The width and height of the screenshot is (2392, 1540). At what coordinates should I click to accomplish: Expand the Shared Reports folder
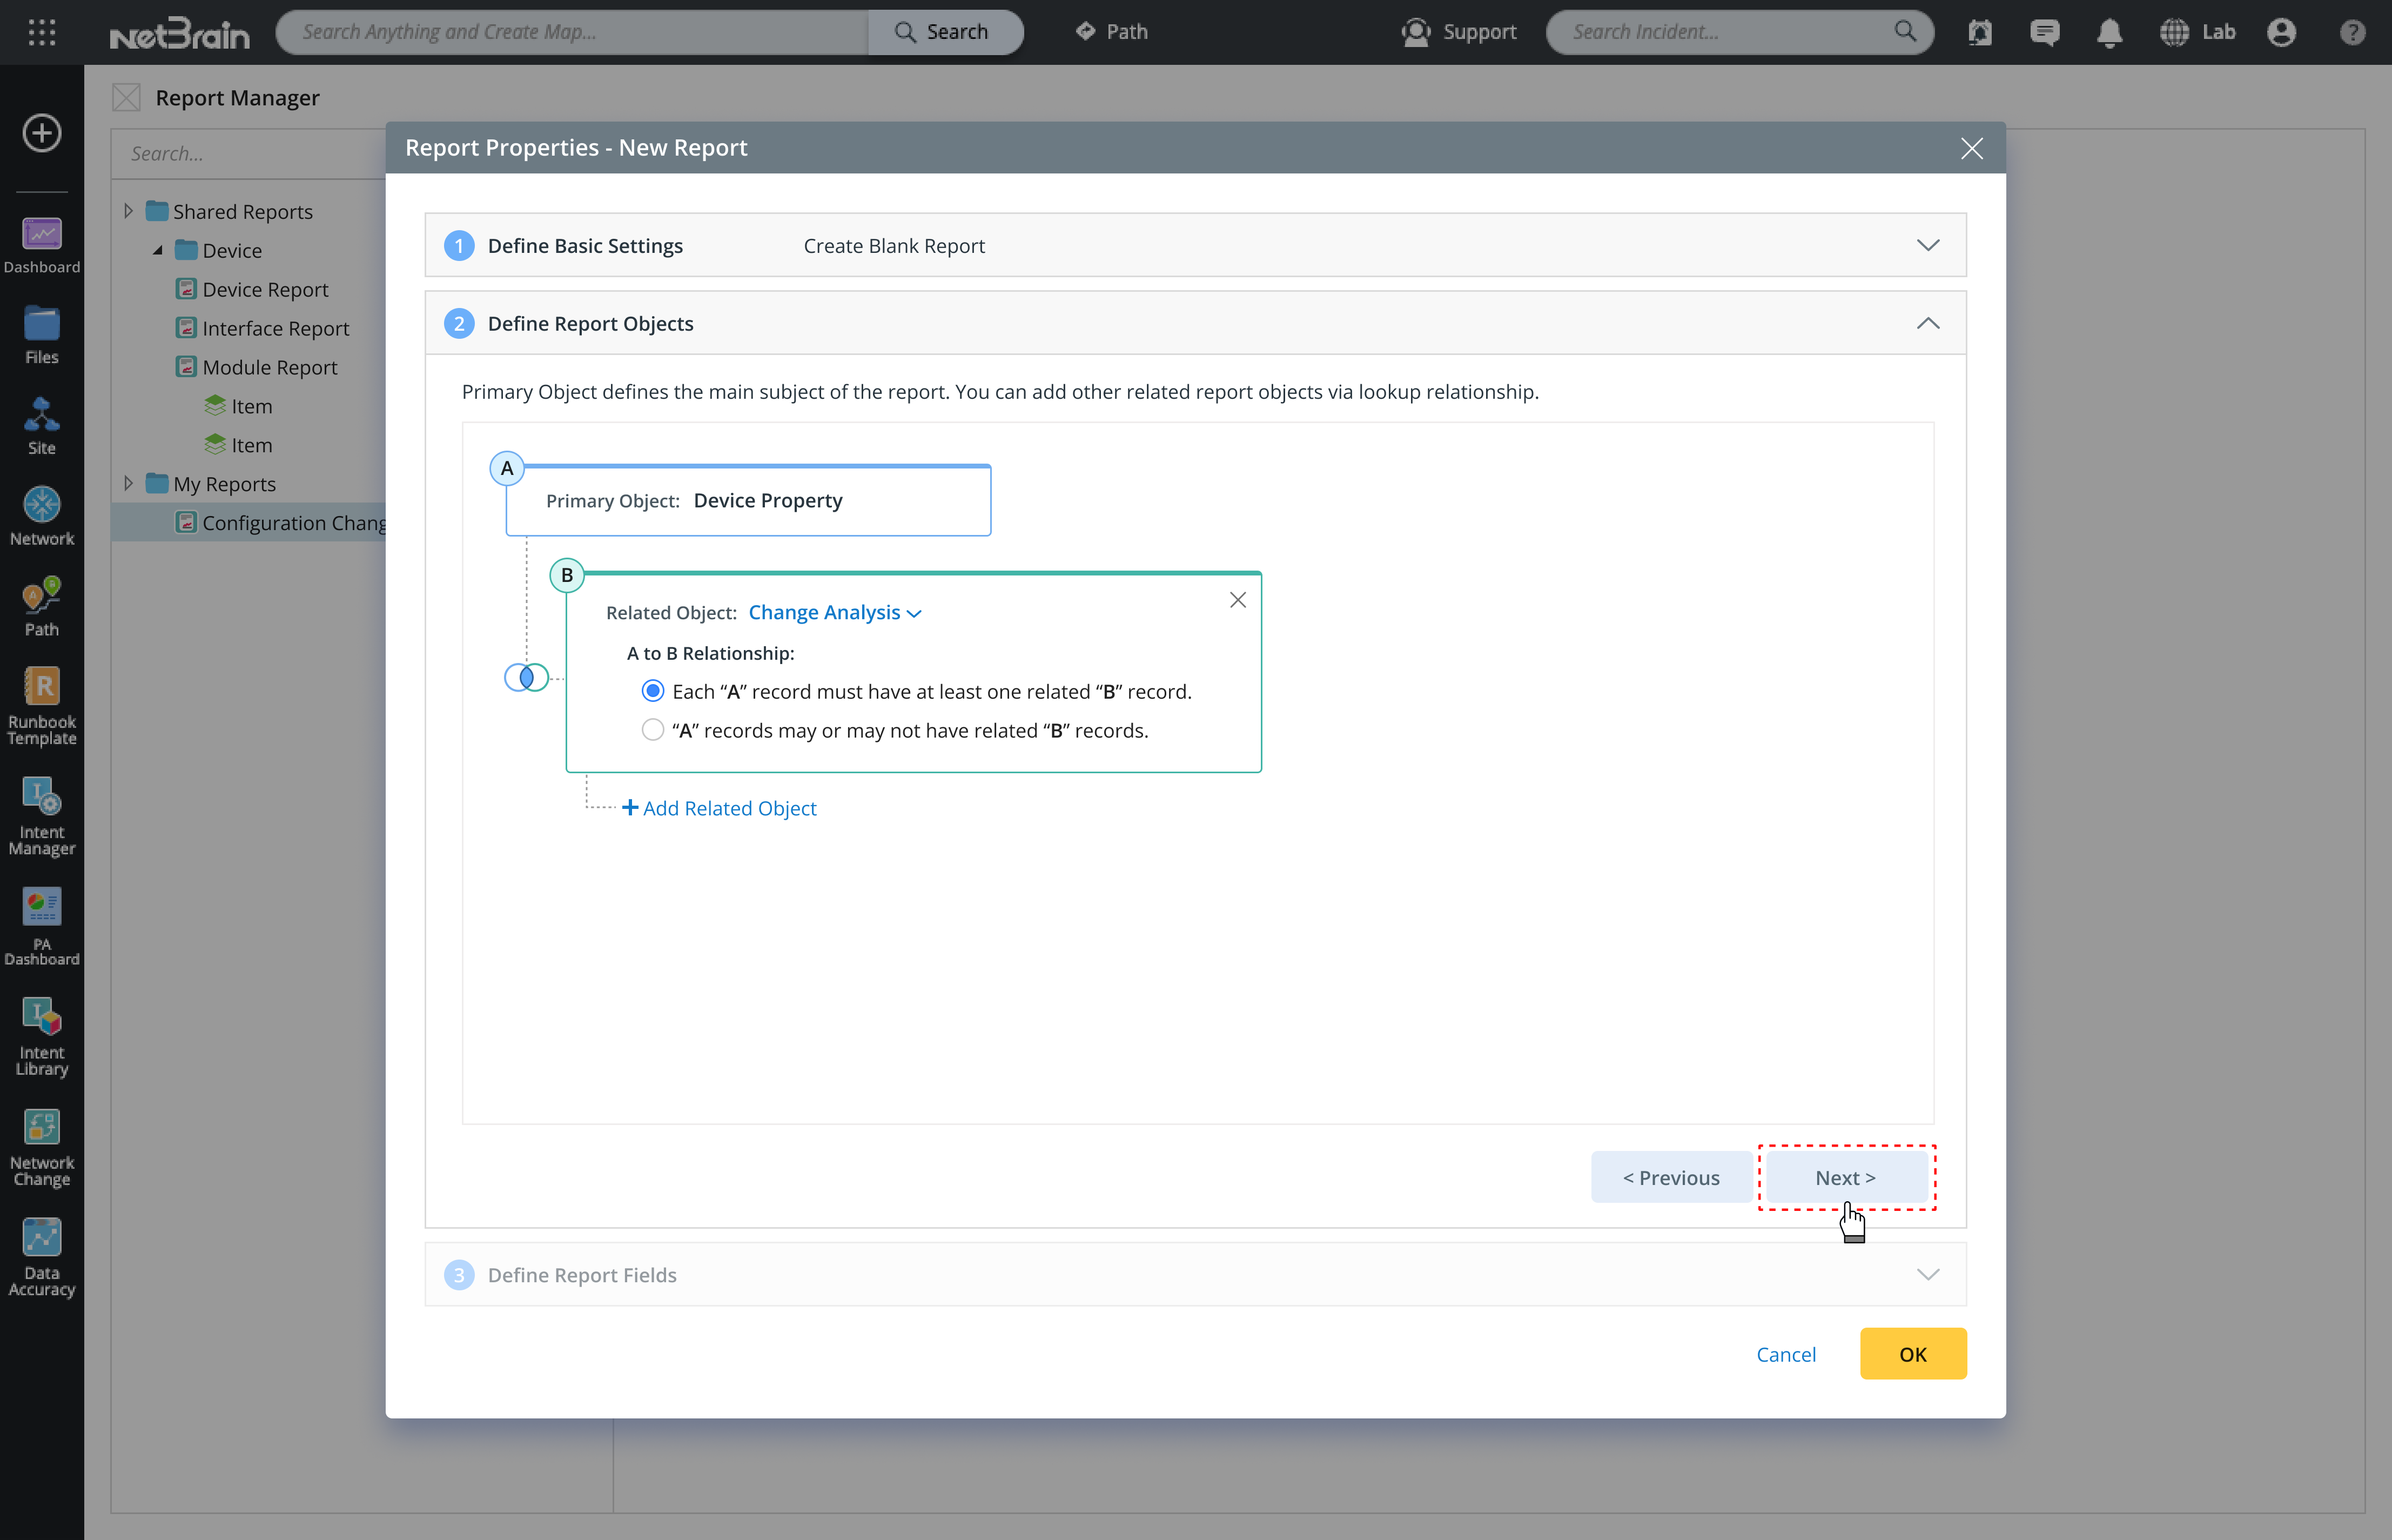coord(128,211)
